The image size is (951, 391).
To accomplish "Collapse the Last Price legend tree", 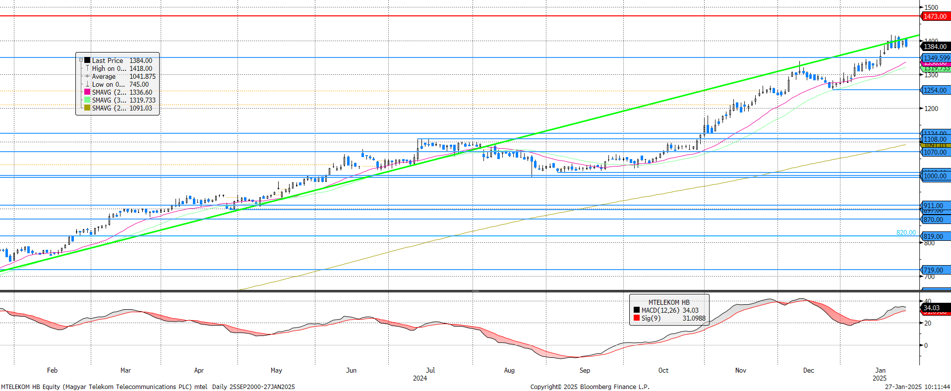I will (x=81, y=60).
